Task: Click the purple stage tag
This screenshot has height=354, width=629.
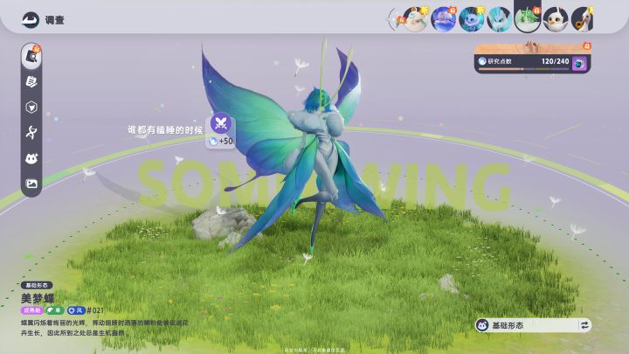Action: (x=31, y=310)
